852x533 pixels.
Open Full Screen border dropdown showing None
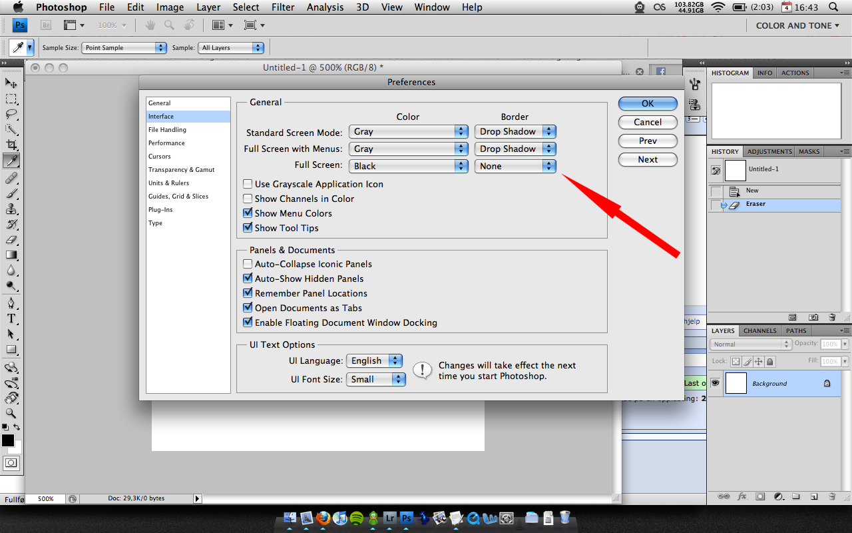[515, 166]
